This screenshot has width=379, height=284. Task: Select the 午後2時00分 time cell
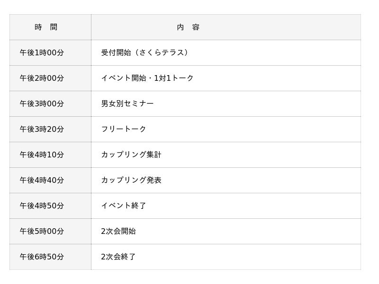42,78
